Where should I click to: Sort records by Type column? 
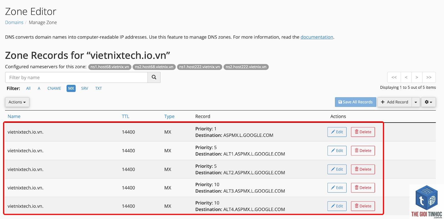click(169, 116)
